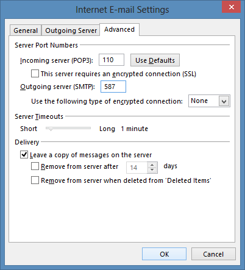Click the Incoming server POP3 port field

click(112, 60)
